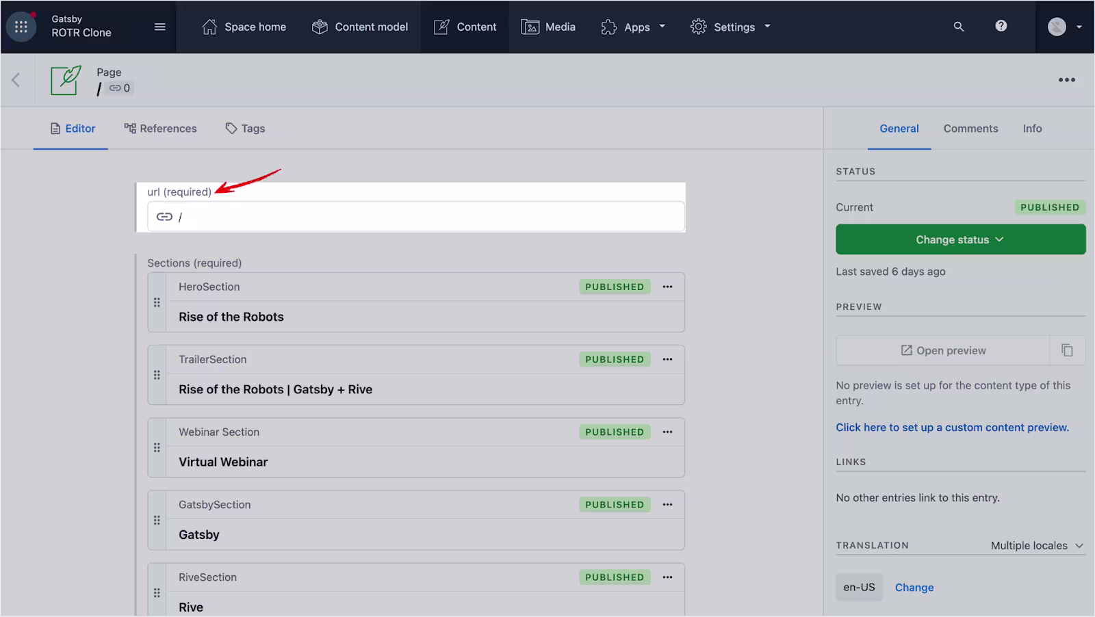1095x617 pixels.
Task: Go to Space home
Action: (x=244, y=27)
